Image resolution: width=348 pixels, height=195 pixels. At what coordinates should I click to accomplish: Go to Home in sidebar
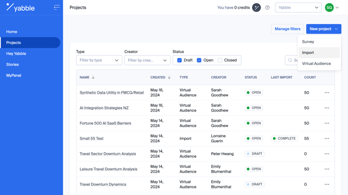[12, 32]
